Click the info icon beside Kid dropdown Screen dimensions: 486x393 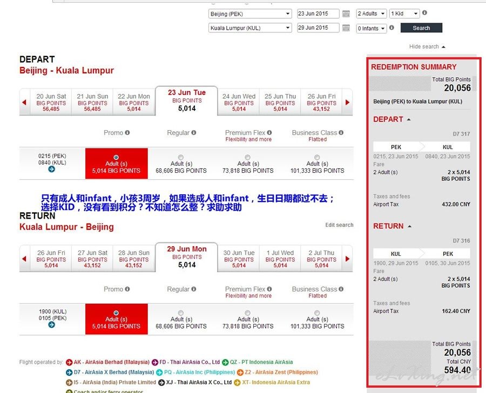(x=424, y=13)
